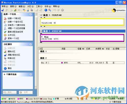Select the 磁盘 1 - 152625 MB header
This screenshot has height=104, width=127.
(82, 15)
